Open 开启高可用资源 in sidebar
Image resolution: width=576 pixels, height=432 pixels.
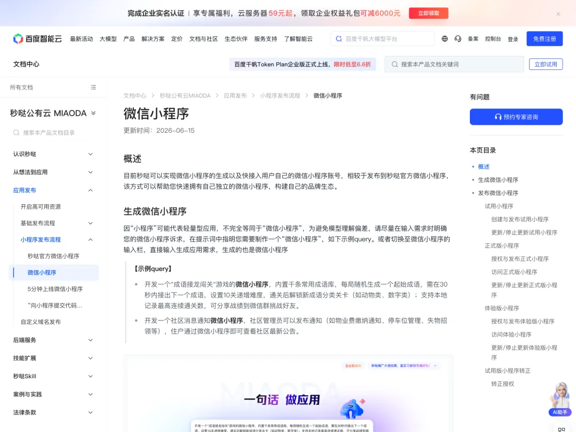(x=41, y=207)
